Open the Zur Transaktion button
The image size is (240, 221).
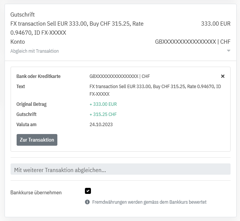pos(37,140)
